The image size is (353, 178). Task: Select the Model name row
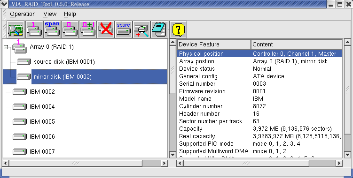[x=259, y=99]
